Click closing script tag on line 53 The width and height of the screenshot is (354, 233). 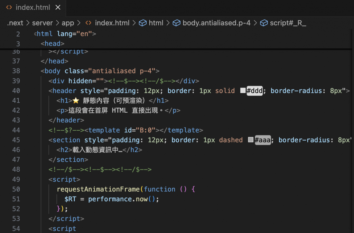66,219
